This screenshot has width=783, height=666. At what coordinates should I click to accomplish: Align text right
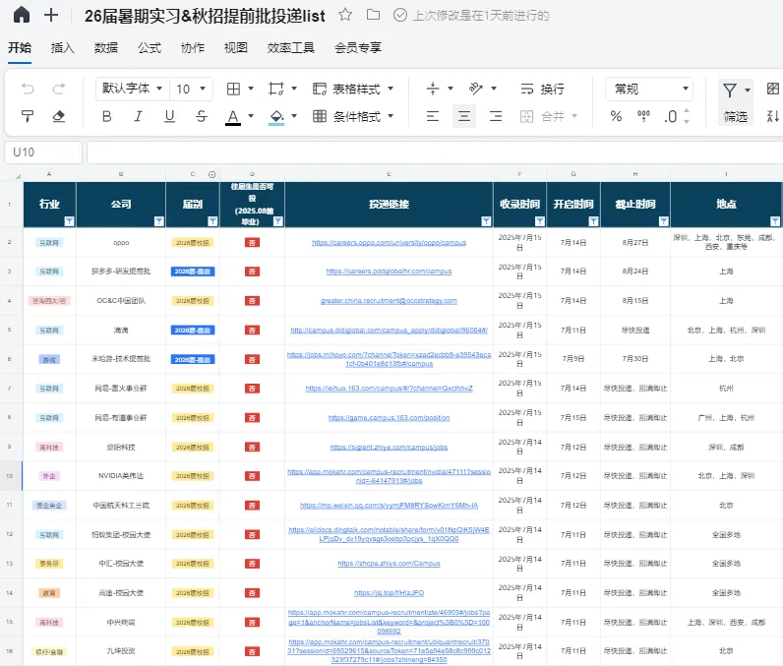point(496,116)
